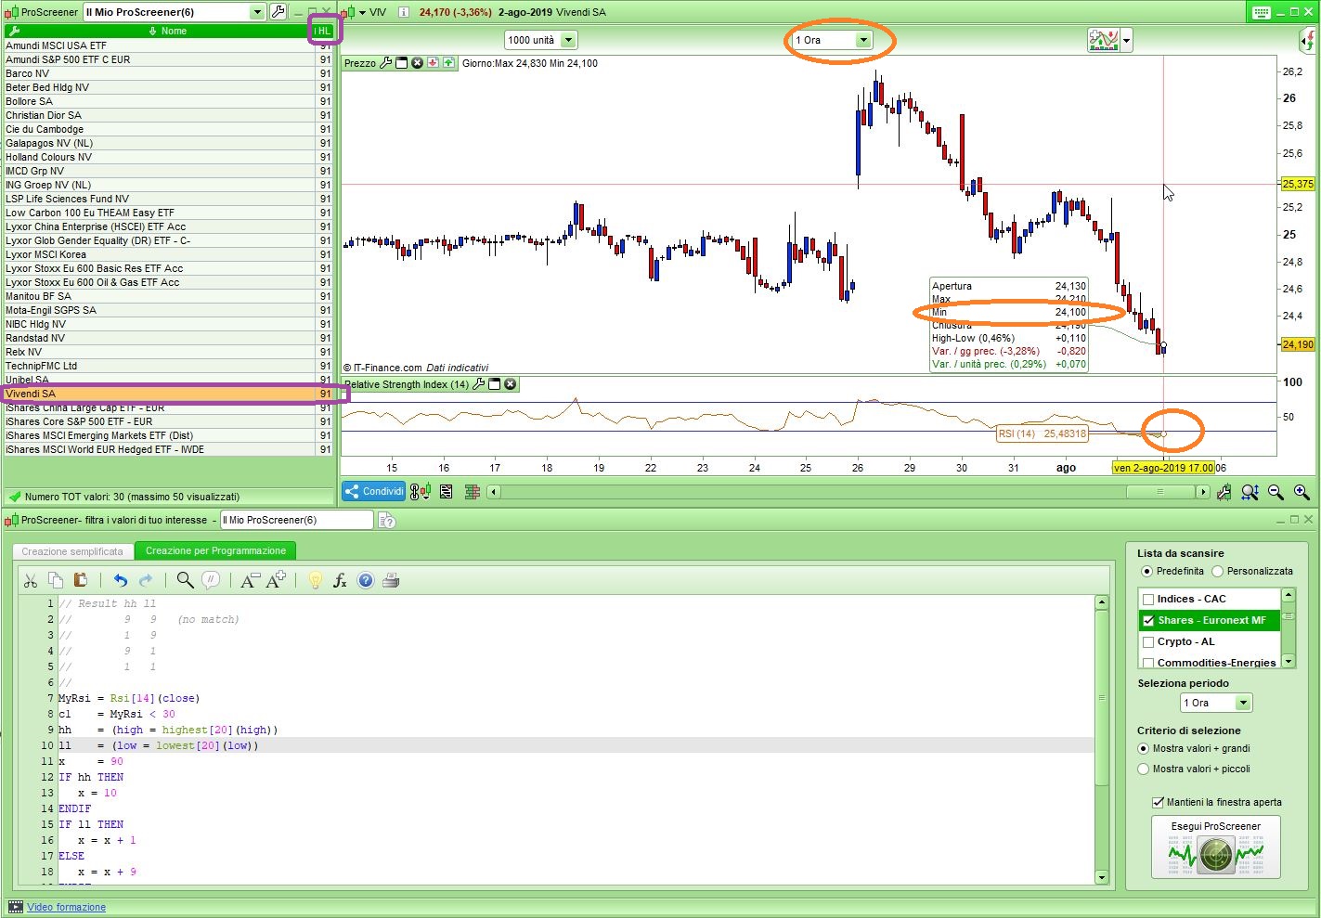Toggle Mantieni la finestra aperta checkbox

[x=1158, y=803]
